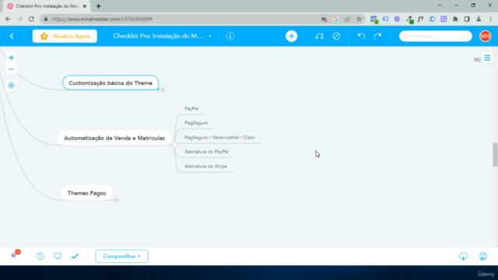
Task: Click the vertical scrollbar thumb
Action: pos(495,155)
